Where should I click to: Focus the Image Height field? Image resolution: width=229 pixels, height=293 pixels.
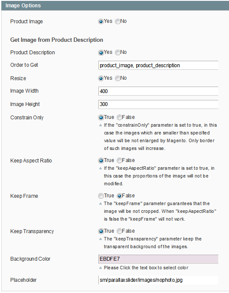pyautogui.click(x=158, y=104)
